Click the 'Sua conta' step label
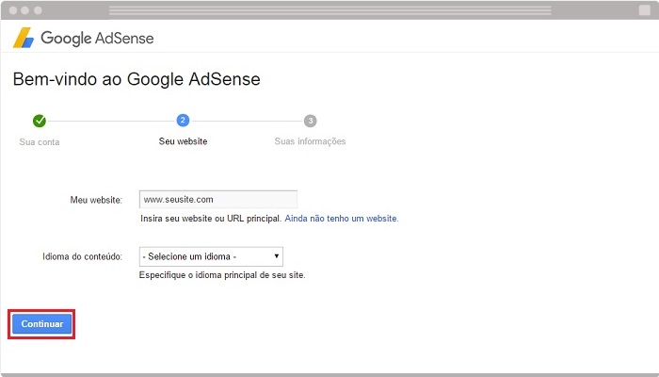Viewport: 659px width, 377px height. pyautogui.click(x=40, y=142)
